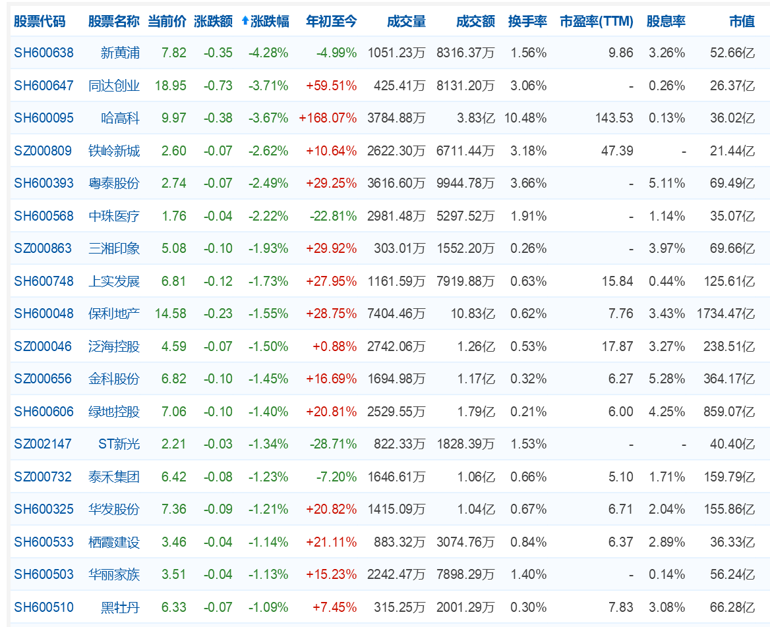The image size is (770, 627).
Task: Sort by 成交量 column header
Action: click(x=406, y=22)
